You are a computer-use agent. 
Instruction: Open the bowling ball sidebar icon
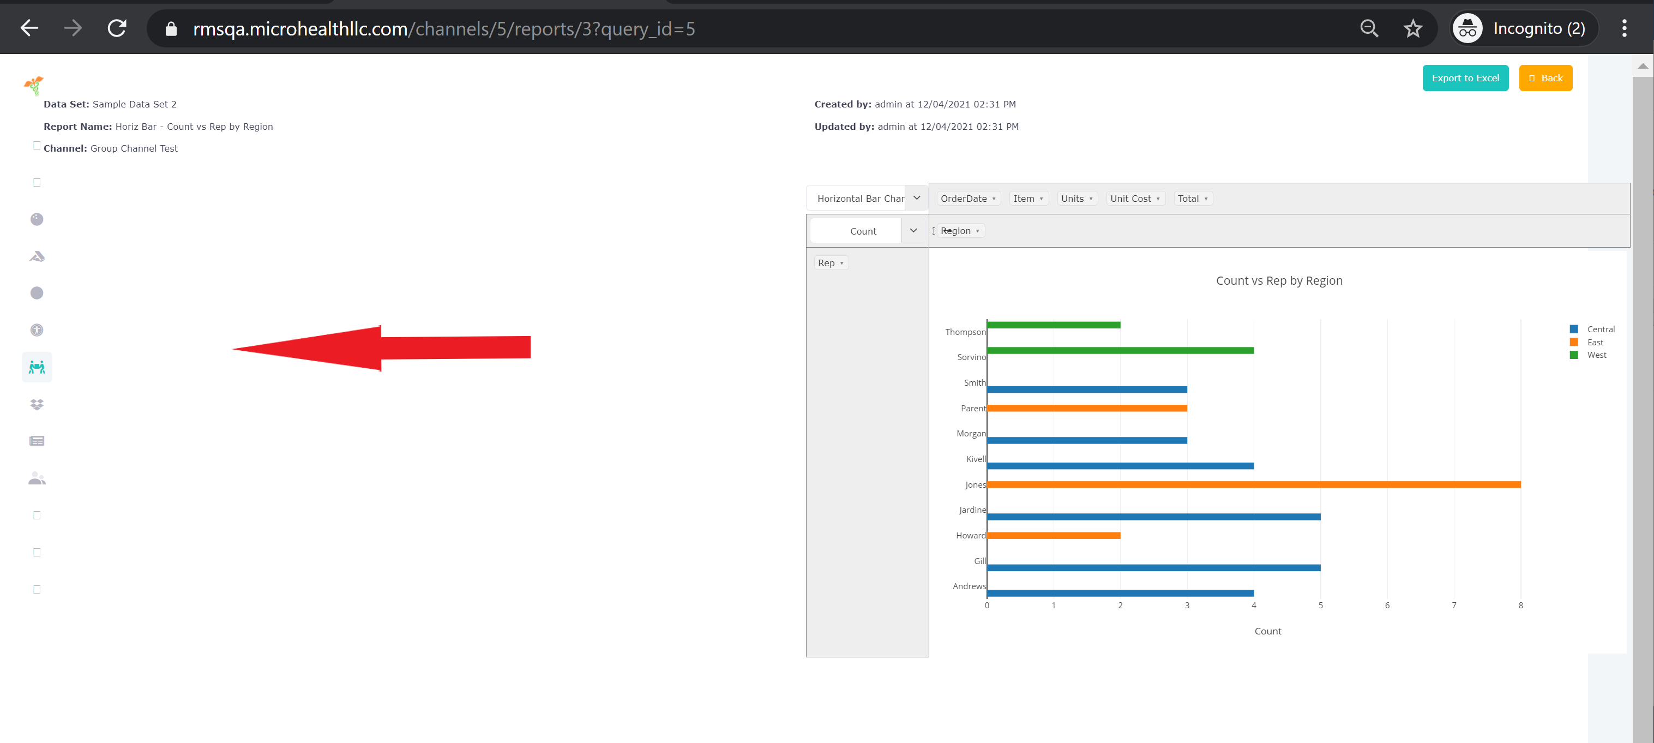point(37,219)
